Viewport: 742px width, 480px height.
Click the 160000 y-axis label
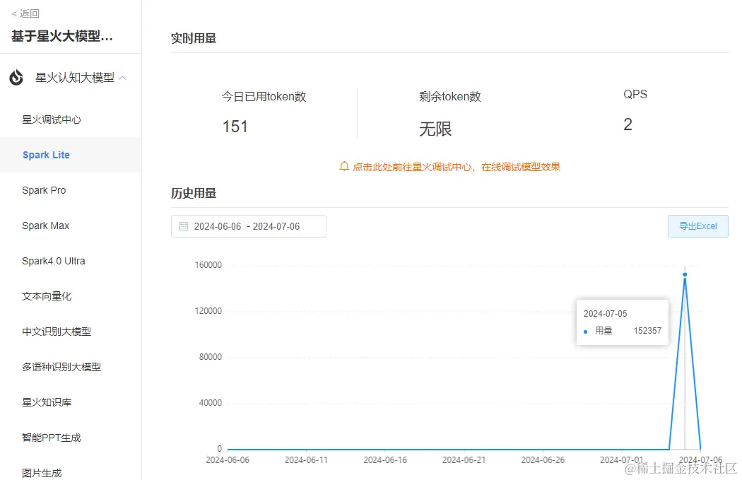pyautogui.click(x=208, y=264)
